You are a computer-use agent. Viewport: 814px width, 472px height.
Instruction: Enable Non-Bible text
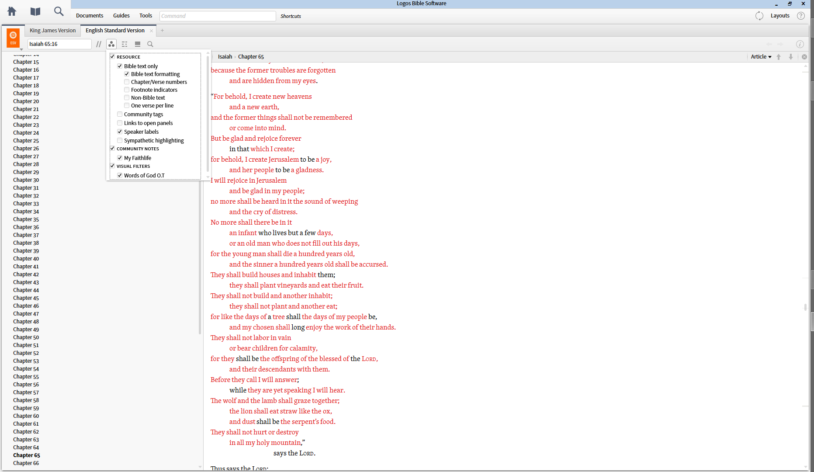pos(127,97)
